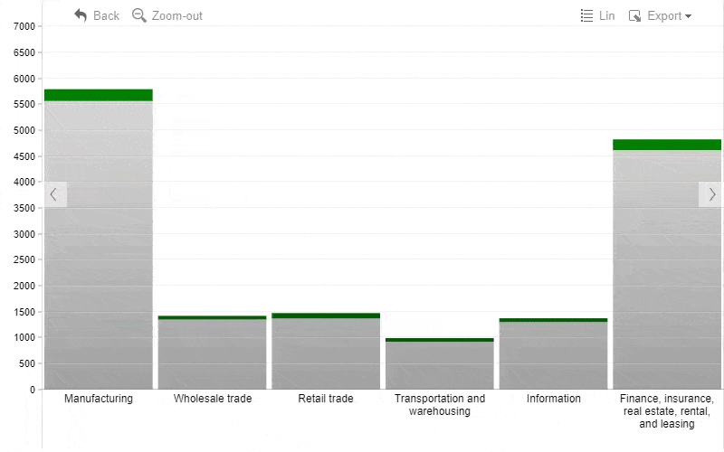Select the Manufacturing gray bar

(99, 245)
